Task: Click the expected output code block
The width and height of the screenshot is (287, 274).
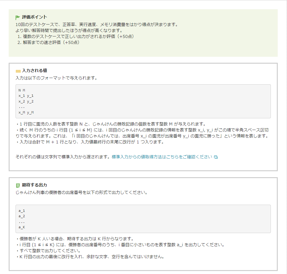Action: pyautogui.click(x=143, y=219)
